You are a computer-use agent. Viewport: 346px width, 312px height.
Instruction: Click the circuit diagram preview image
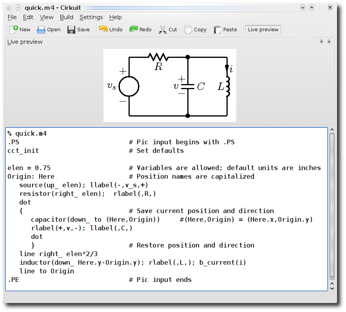[170, 86]
